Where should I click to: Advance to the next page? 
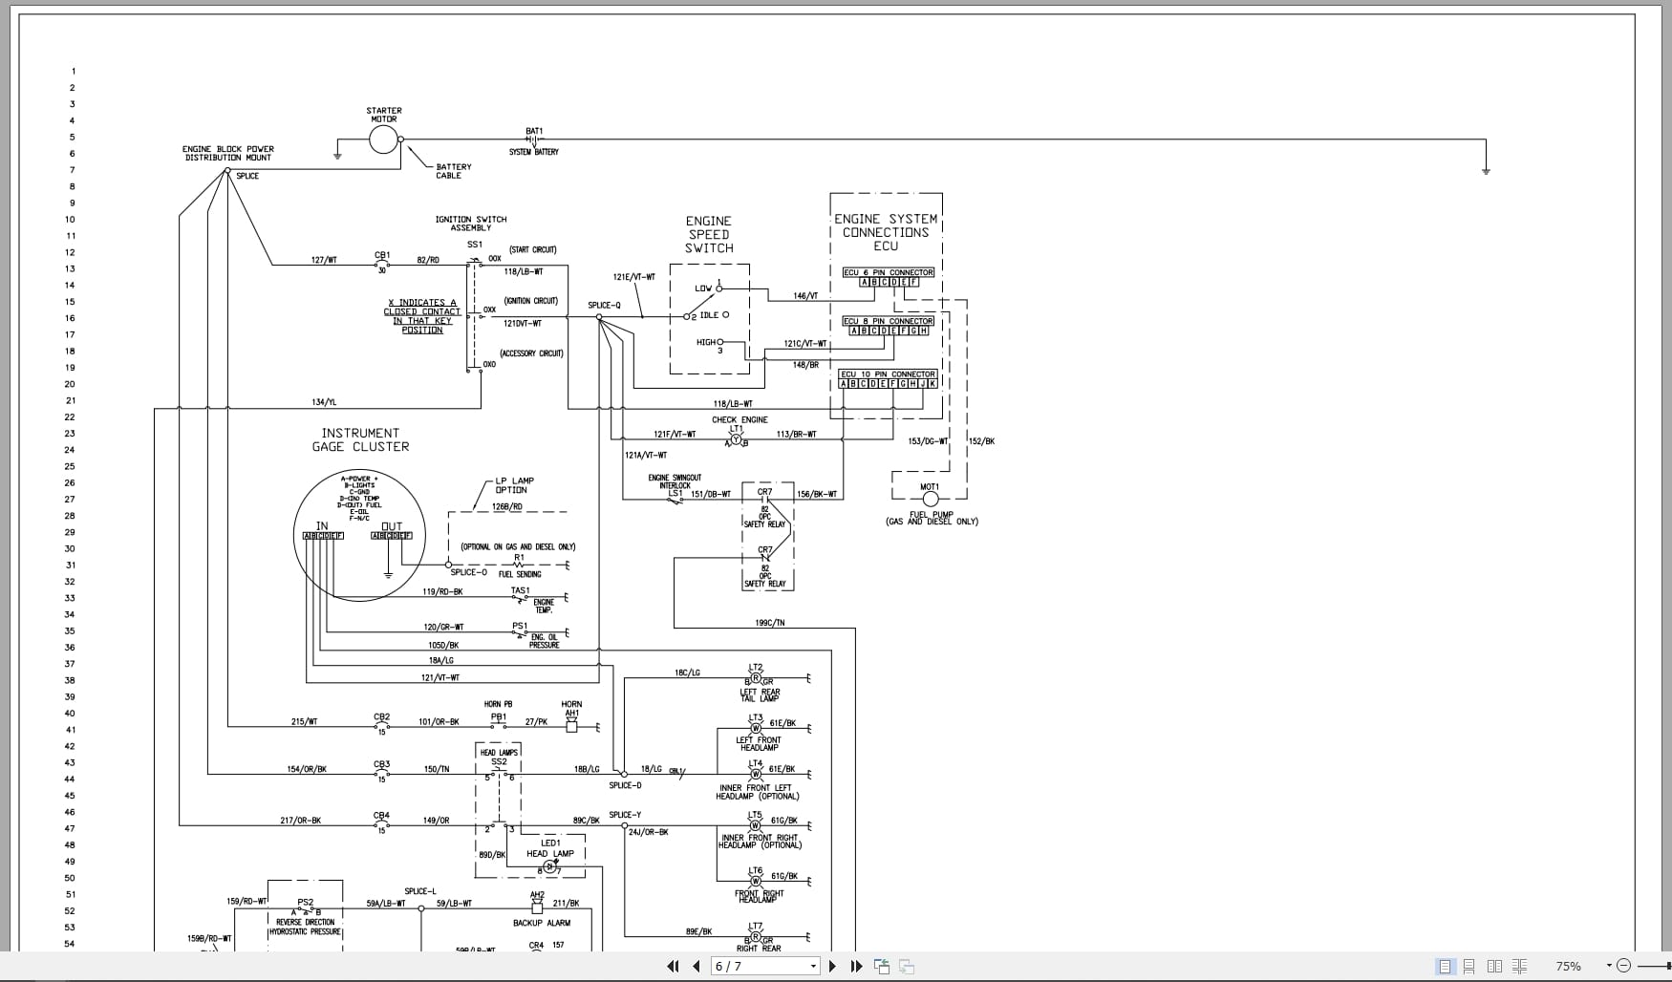832,966
